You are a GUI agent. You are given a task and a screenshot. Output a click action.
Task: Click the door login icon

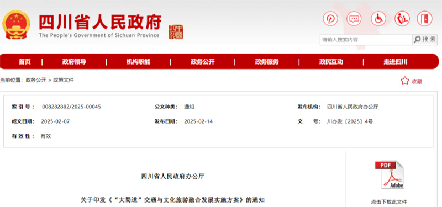click(x=424, y=19)
